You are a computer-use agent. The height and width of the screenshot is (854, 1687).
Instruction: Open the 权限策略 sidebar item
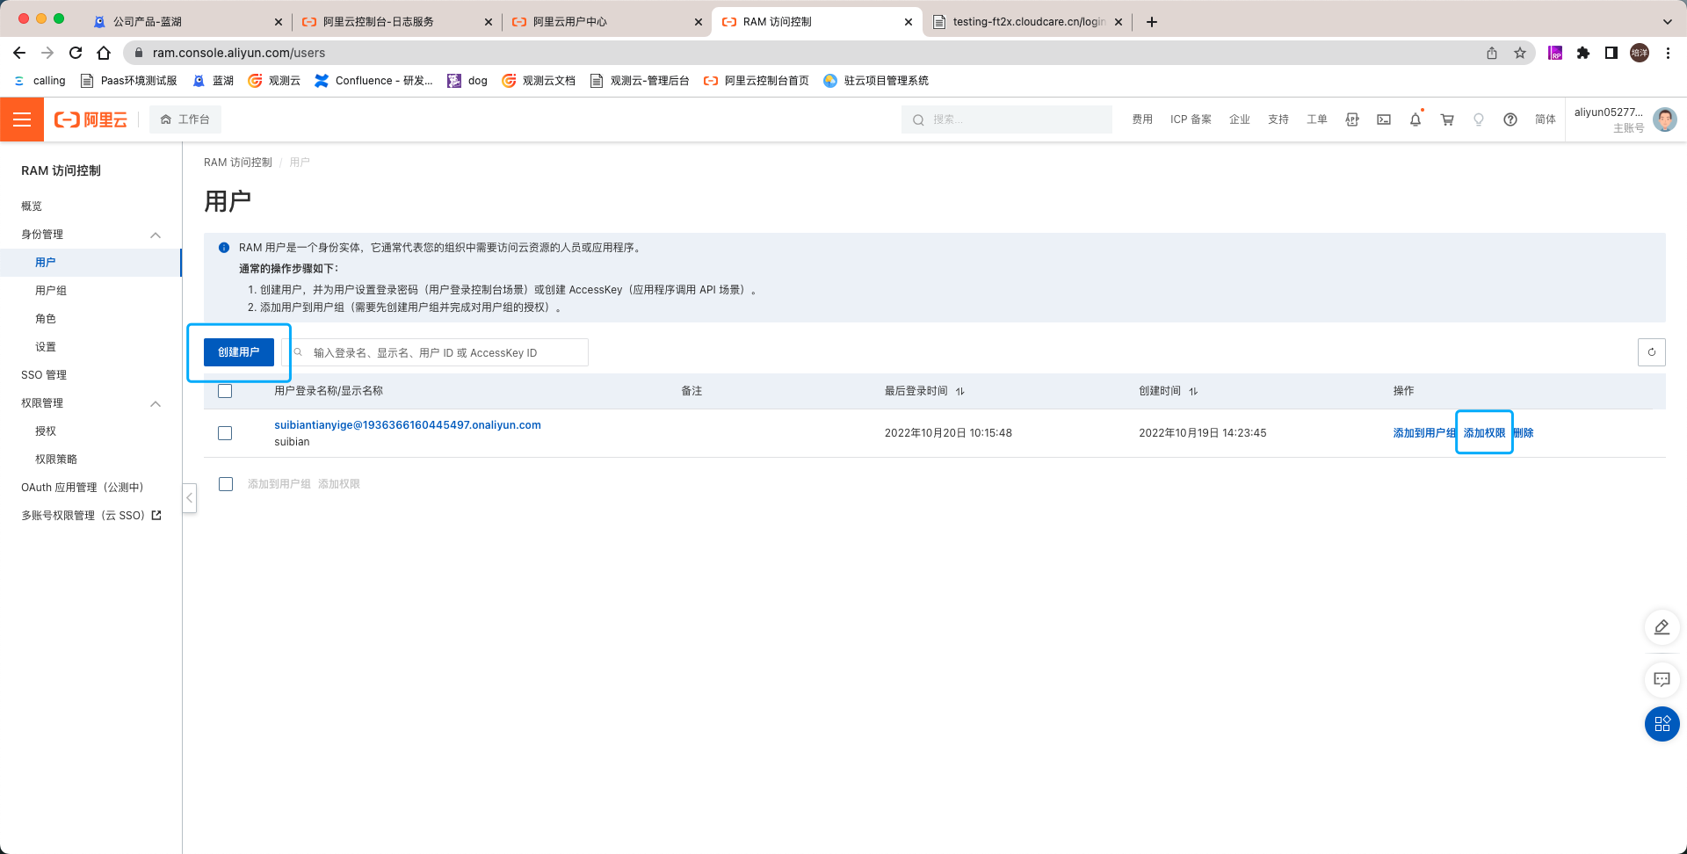pyautogui.click(x=56, y=460)
